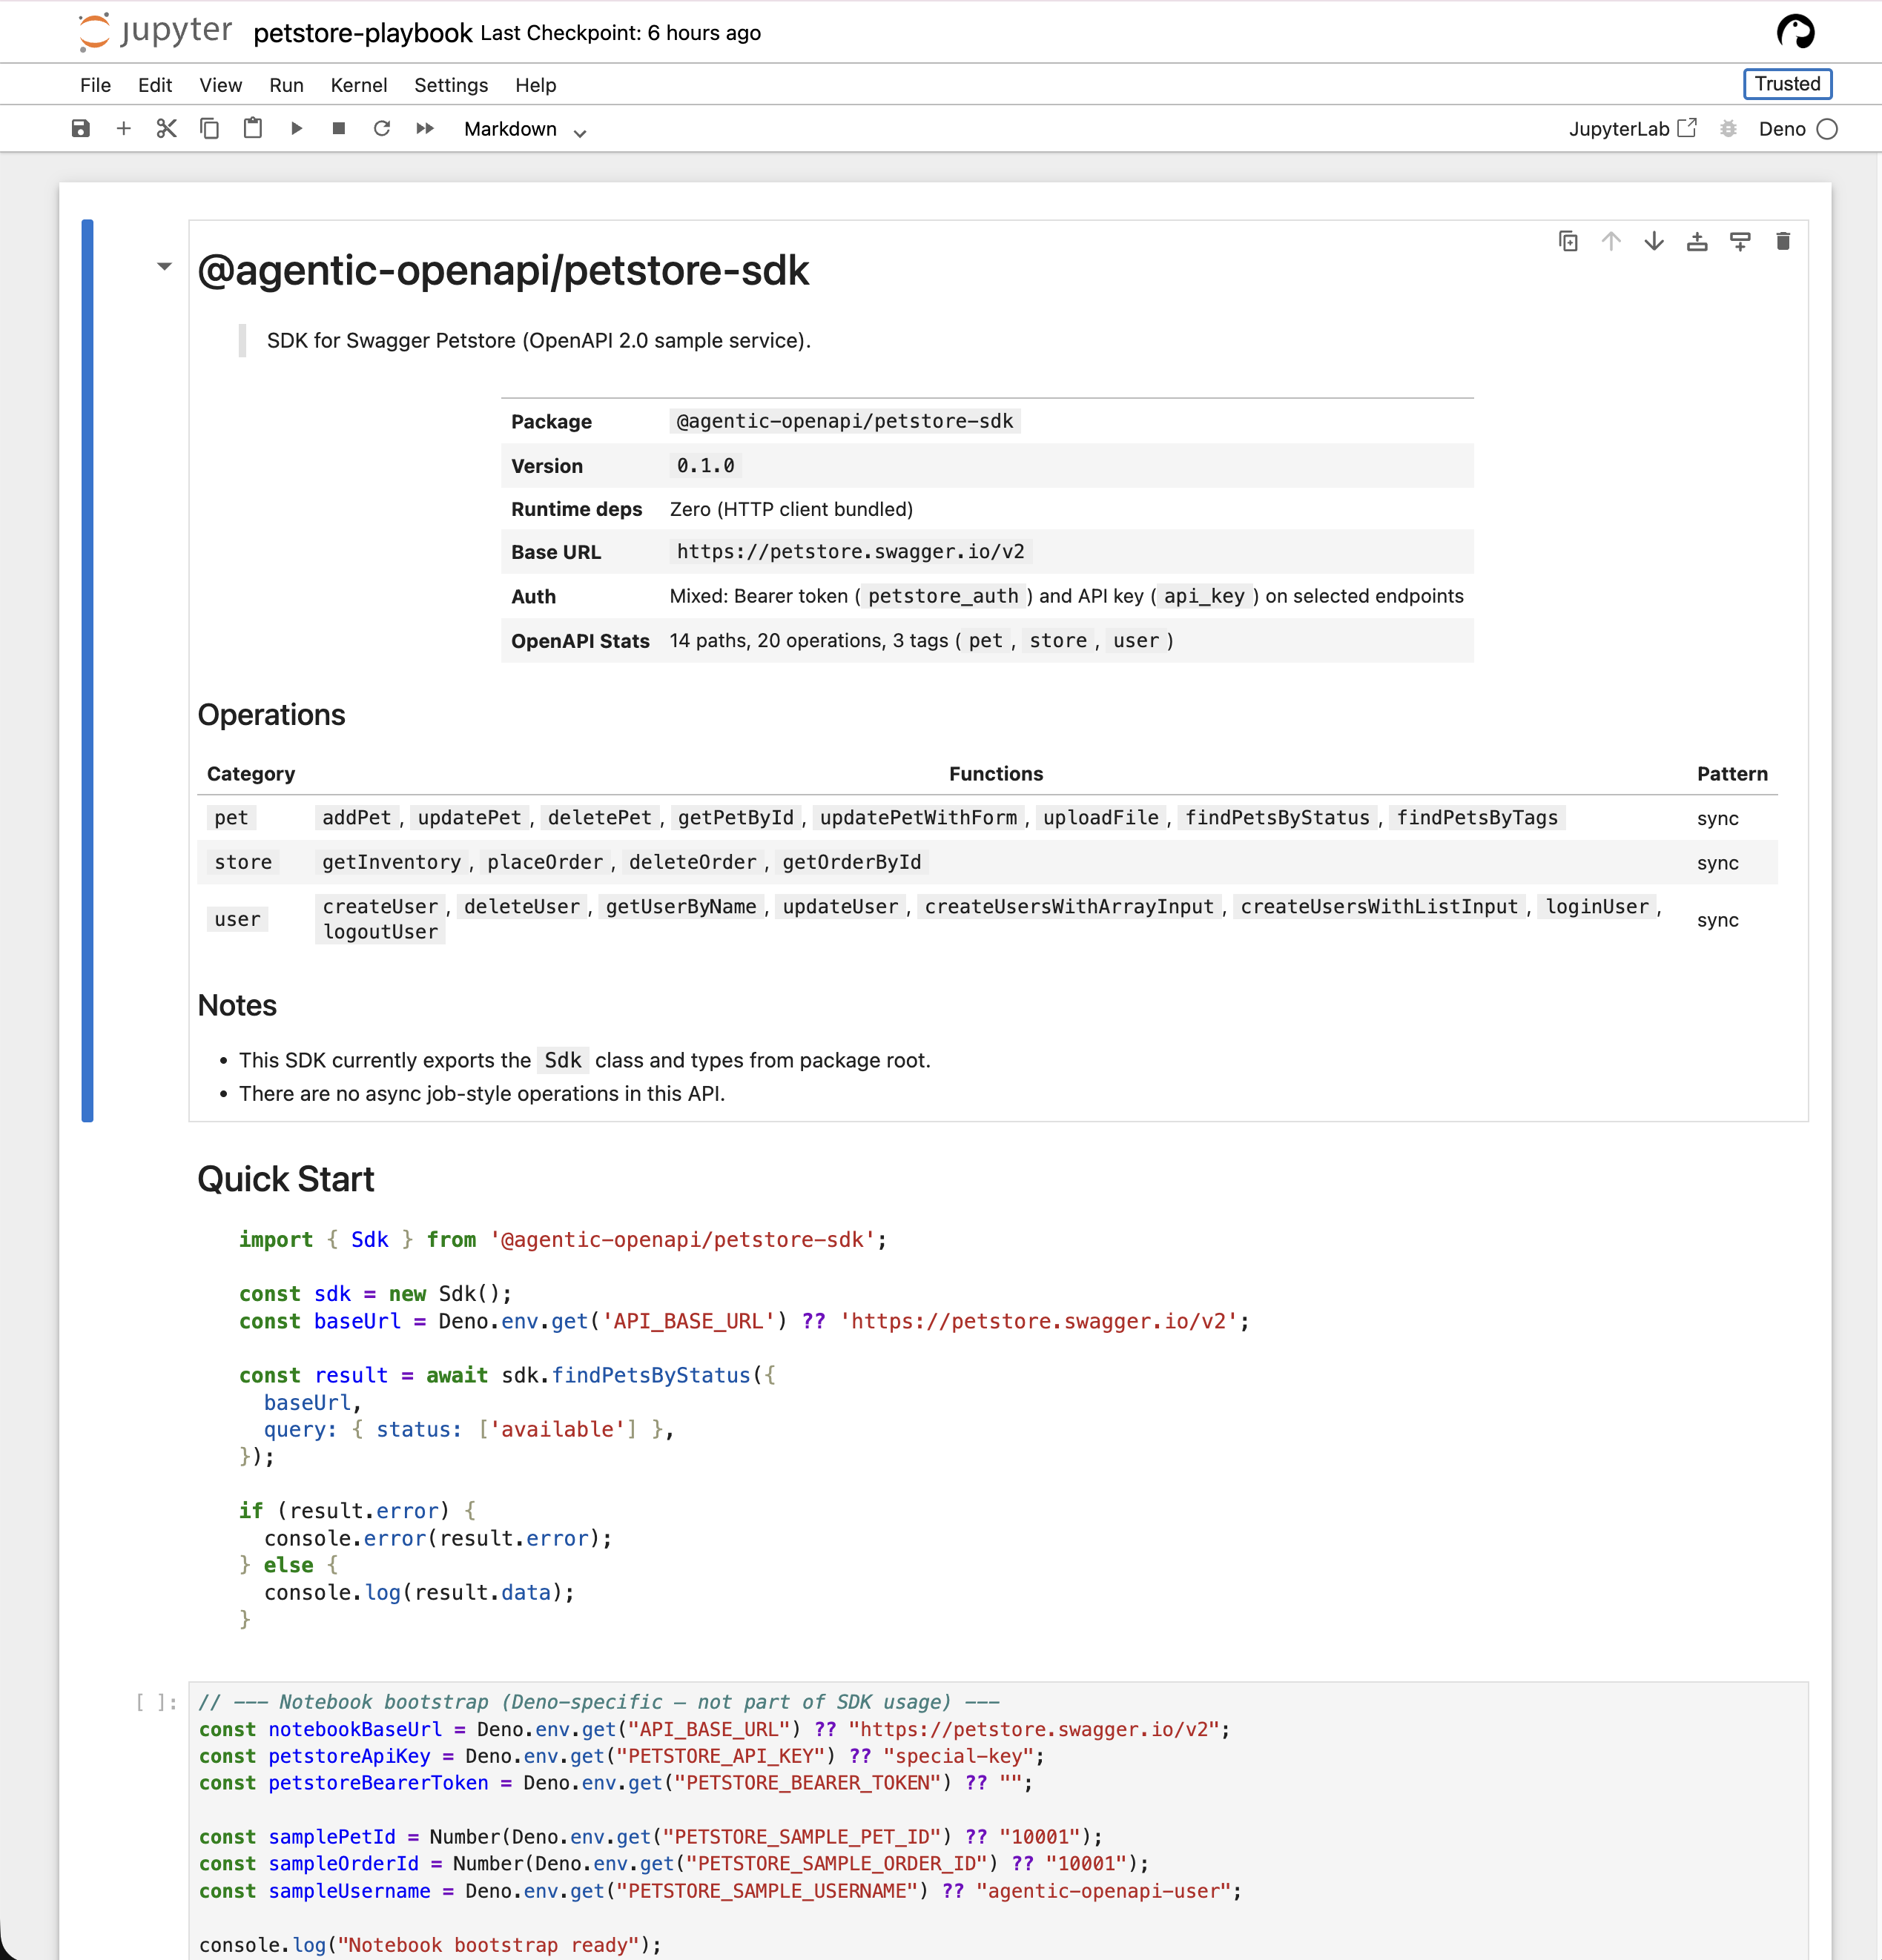Restart kernel and run all cells

pyautogui.click(x=425, y=129)
